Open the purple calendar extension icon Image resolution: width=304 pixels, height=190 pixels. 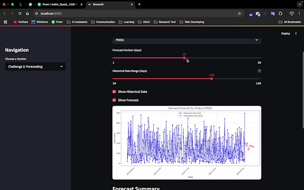(x=251, y=14)
